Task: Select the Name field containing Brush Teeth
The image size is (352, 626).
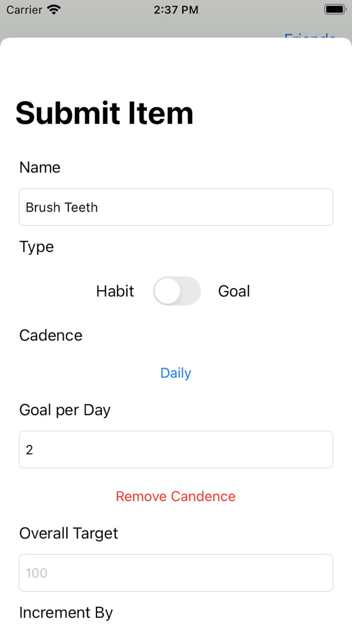Action: coord(176,207)
